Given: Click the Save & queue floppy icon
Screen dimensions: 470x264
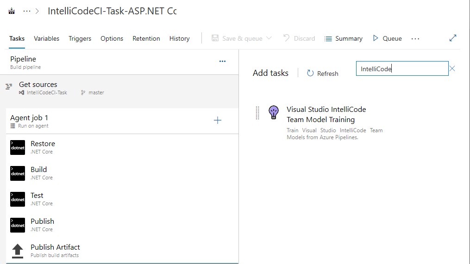Looking at the screenshot, I should point(215,38).
